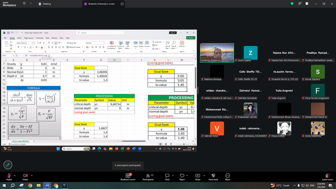Click the Excel Save icon
The width and height of the screenshot is (336, 189).
8,33
